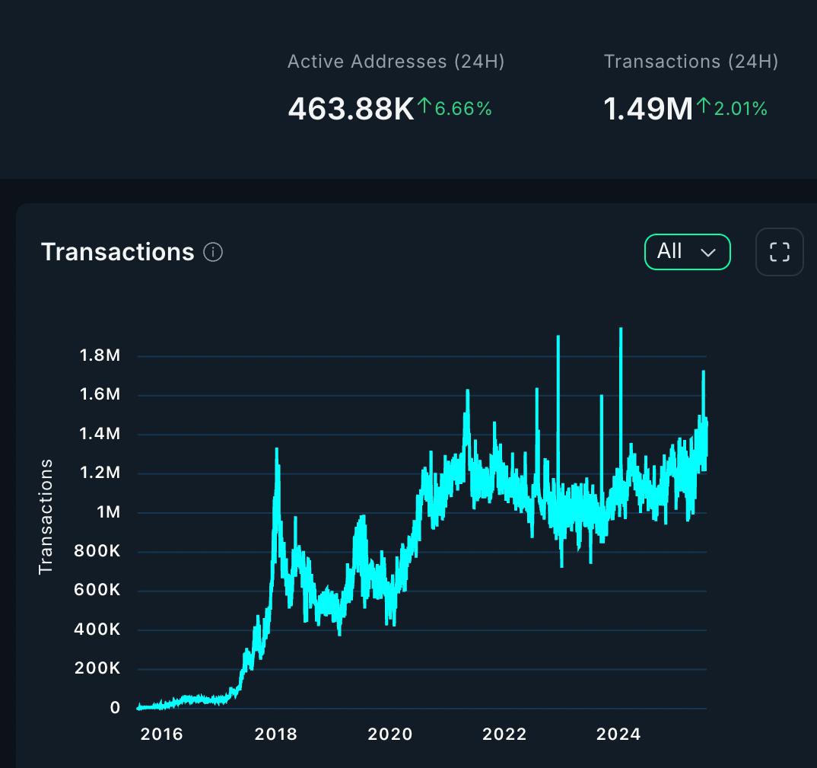The height and width of the screenshot is (768, 817).
Task: Click the Active Addresses (24H) label
Action: (396, 62)
